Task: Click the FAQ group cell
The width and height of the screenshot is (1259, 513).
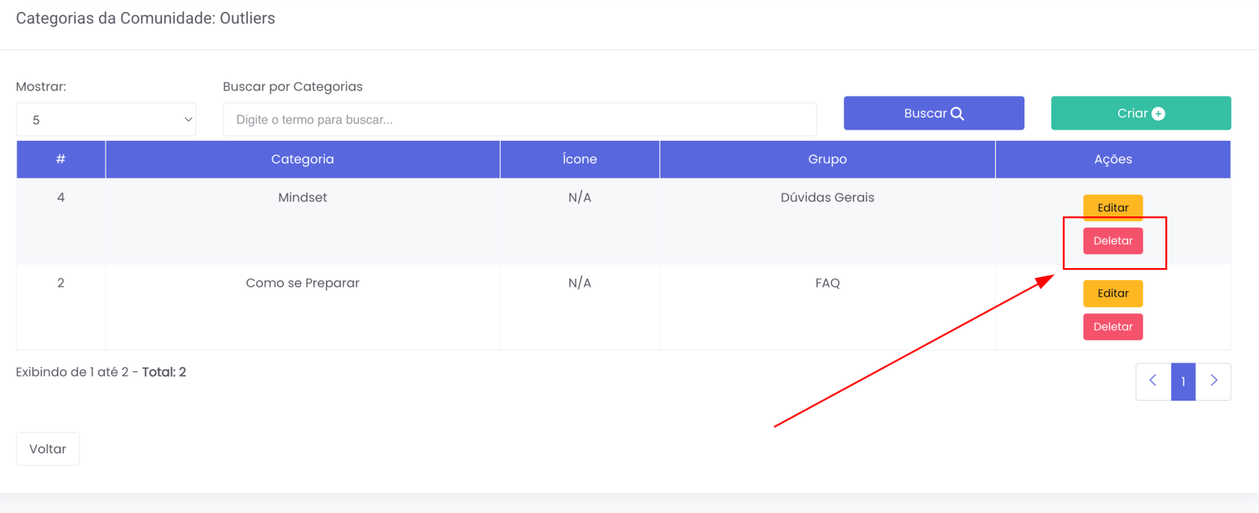Action: (x=827, y=283)
